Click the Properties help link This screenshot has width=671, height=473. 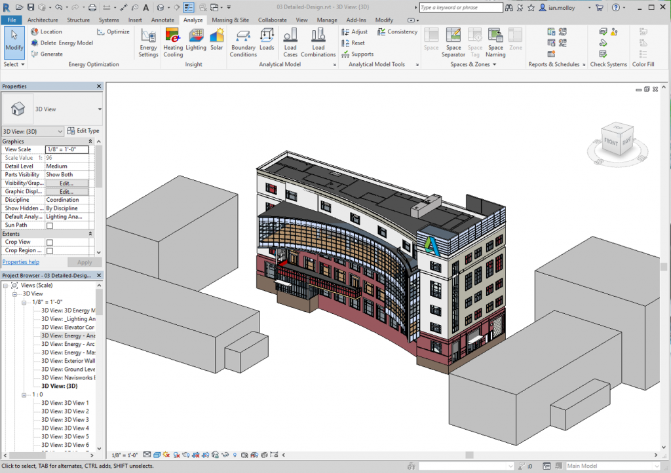tap(20, 262)
